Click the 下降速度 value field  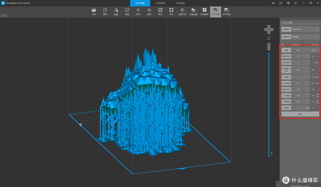tap(298, 102)
